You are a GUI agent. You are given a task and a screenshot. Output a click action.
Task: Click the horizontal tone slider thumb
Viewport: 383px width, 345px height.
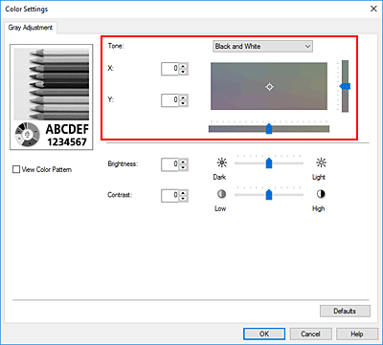click(x=269, y=129)
